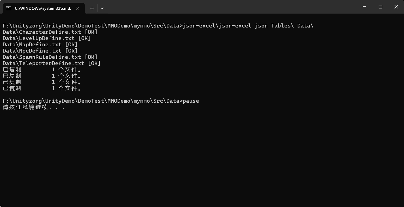404x207 pixels.
Task: Close the cmd.exe tab
Action: [78, 8]
